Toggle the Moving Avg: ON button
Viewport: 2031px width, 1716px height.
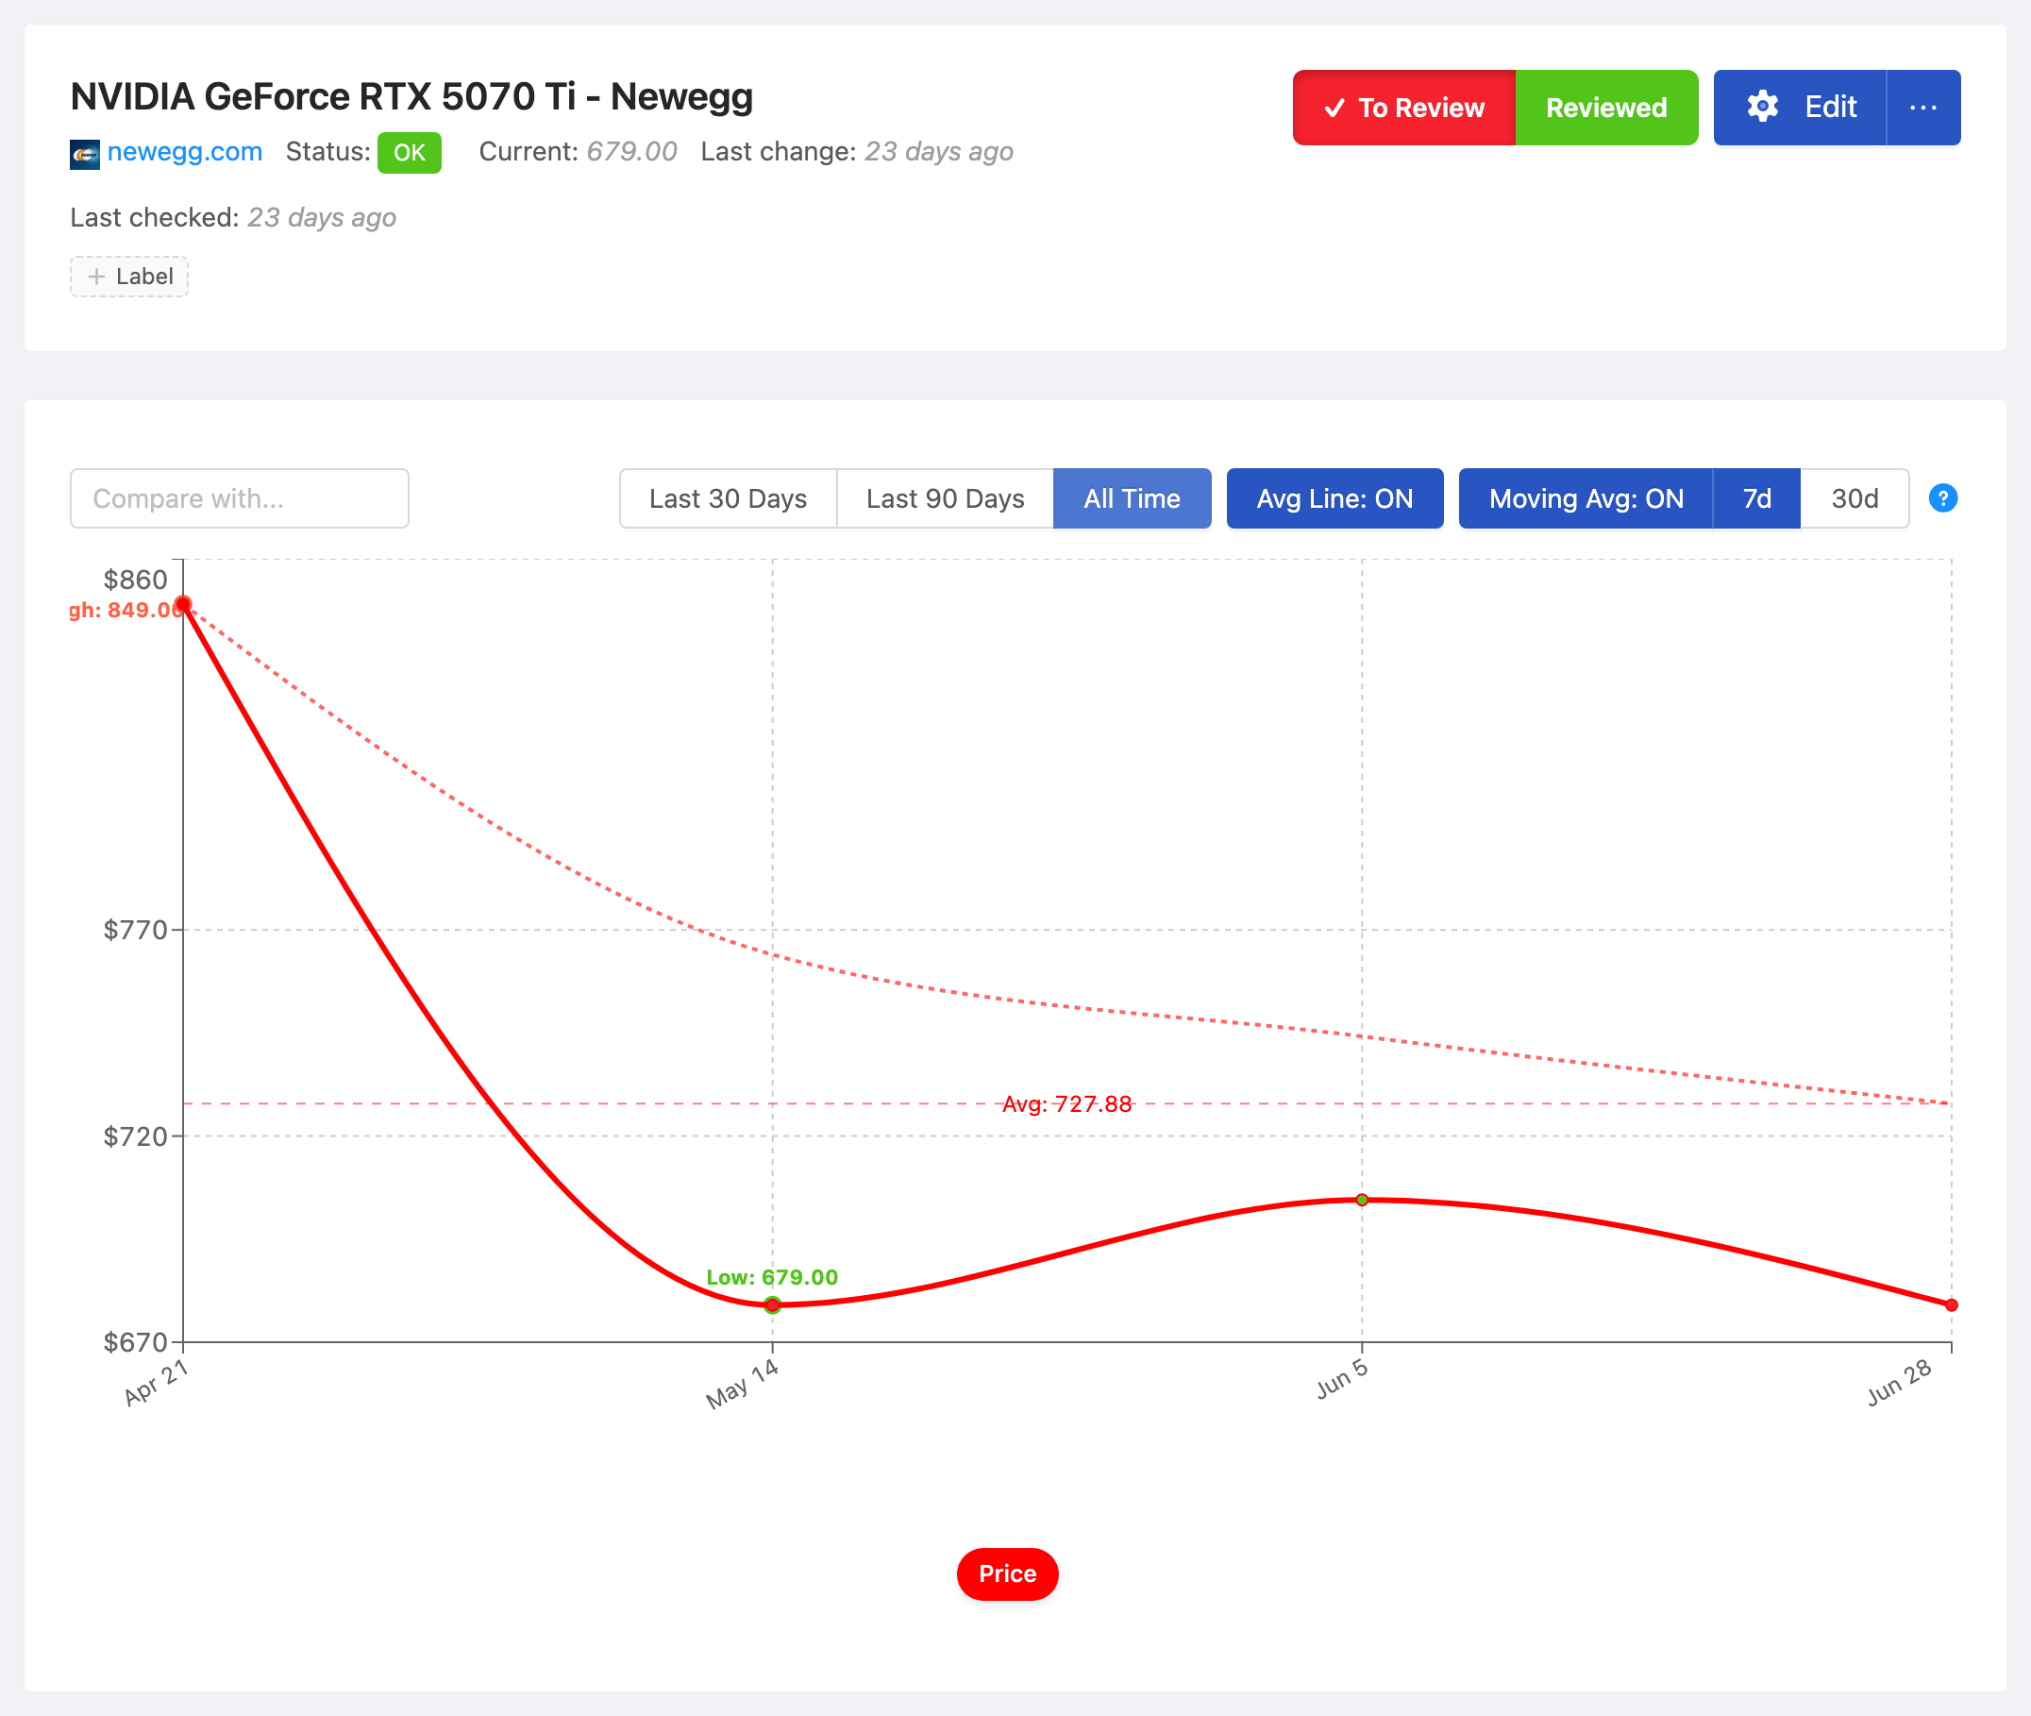(x=1586, y=498)
